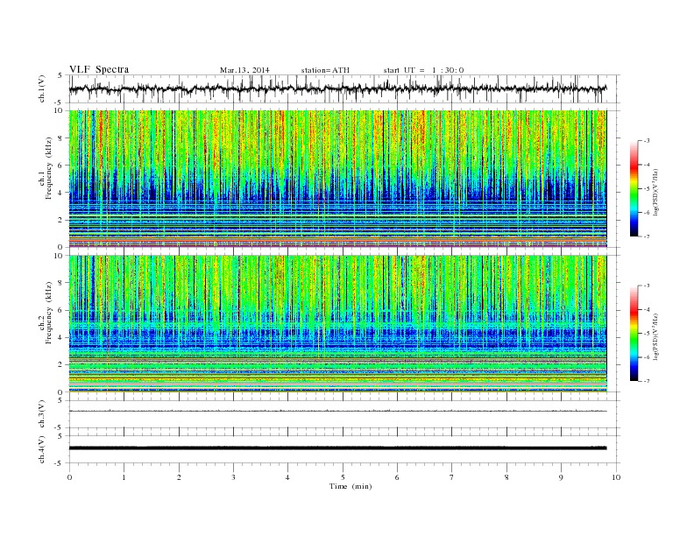Click the "ch.3(V)" axis label

tap(42, 414)
